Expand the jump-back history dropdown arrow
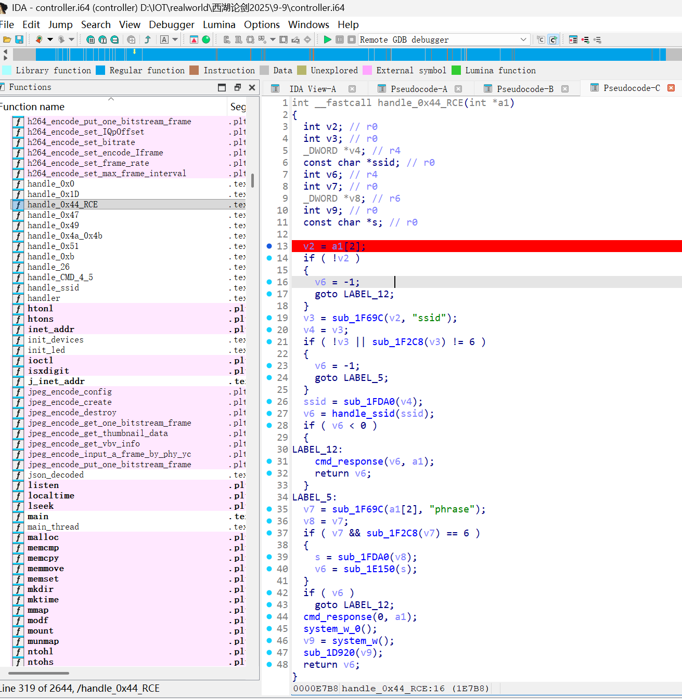 pos(50,39)
